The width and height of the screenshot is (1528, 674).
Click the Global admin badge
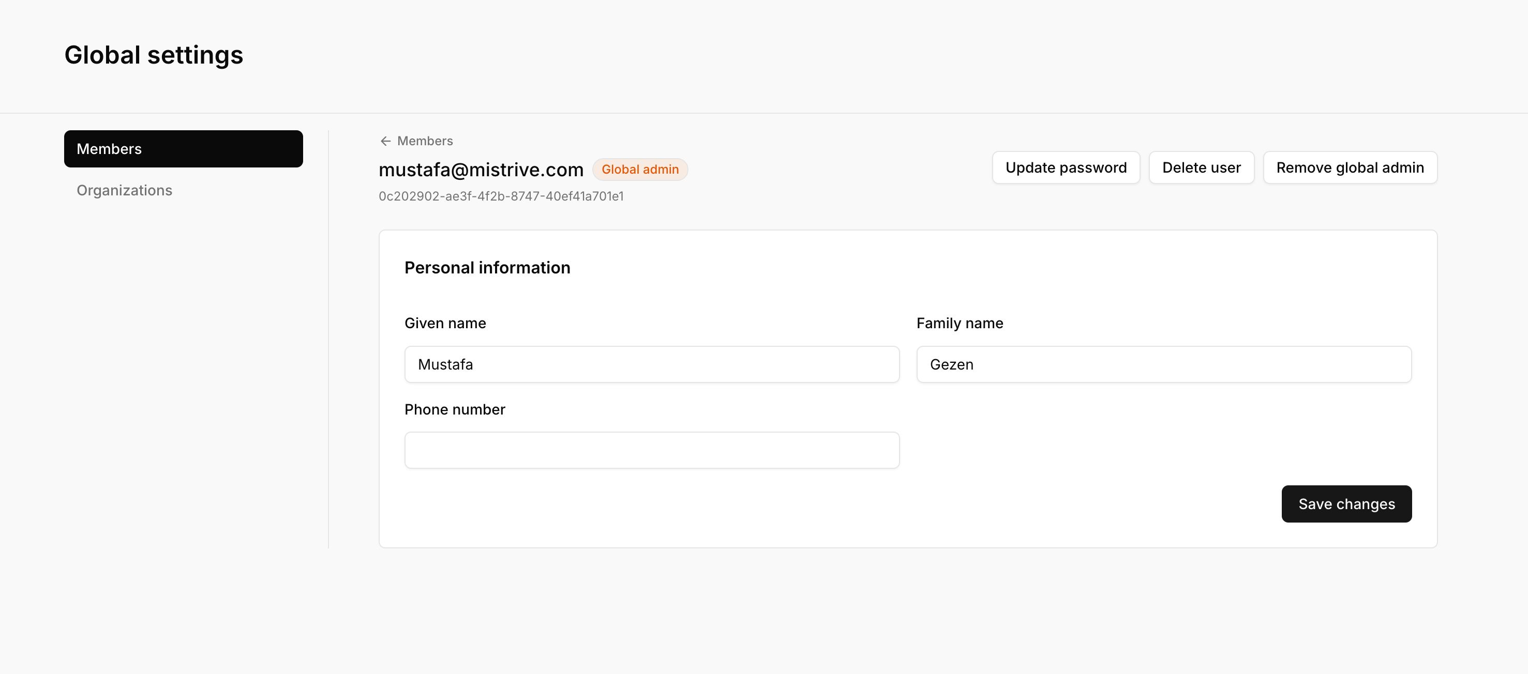point(640,169)
